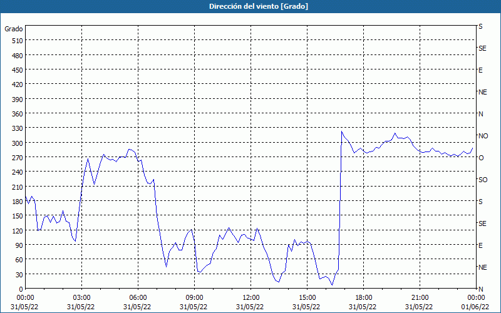Click the 330 y-axis value
Image resolution: width=501 pixels, height=313 pixels.
18,128
